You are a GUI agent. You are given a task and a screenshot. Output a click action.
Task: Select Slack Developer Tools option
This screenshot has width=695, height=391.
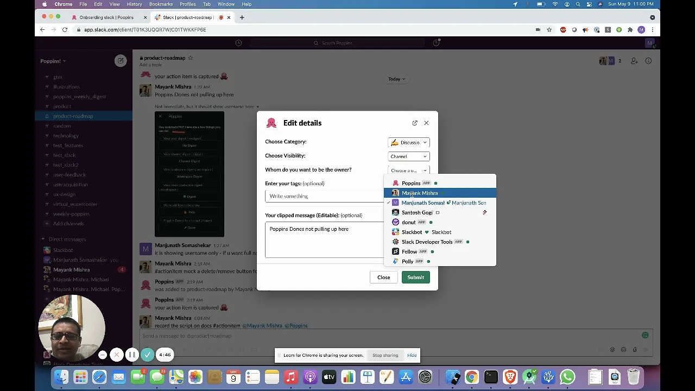pyautogui.click(x=440, y=242)
